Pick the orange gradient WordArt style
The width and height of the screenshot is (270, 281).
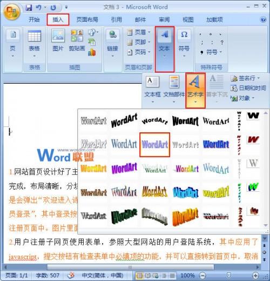(93, 169)
